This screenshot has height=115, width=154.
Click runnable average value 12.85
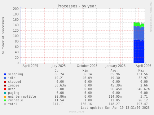click(115, 100)
